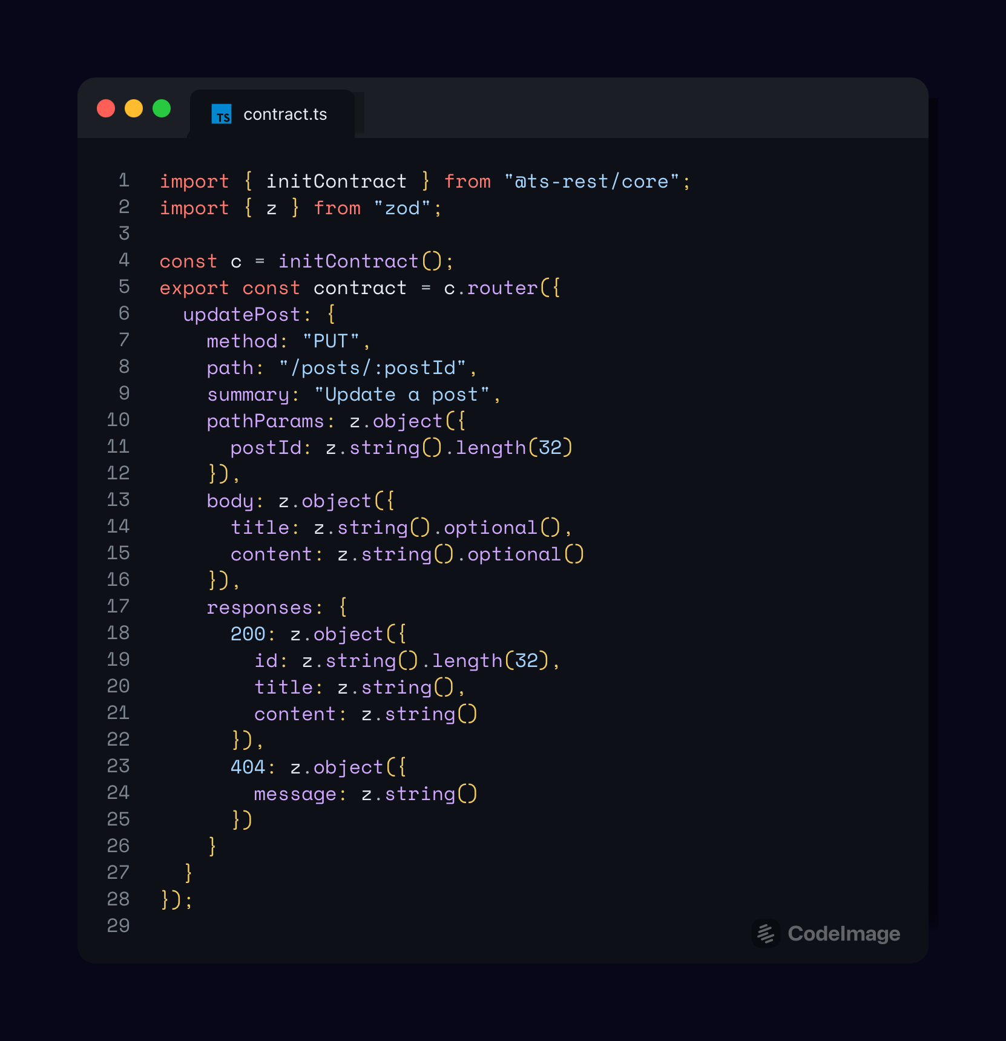Click the postId key on line 11
The image size is (1006, 1041).
pos(265,448)
